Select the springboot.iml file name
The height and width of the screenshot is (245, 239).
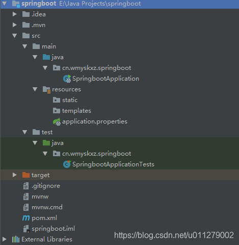click(53, 229)
